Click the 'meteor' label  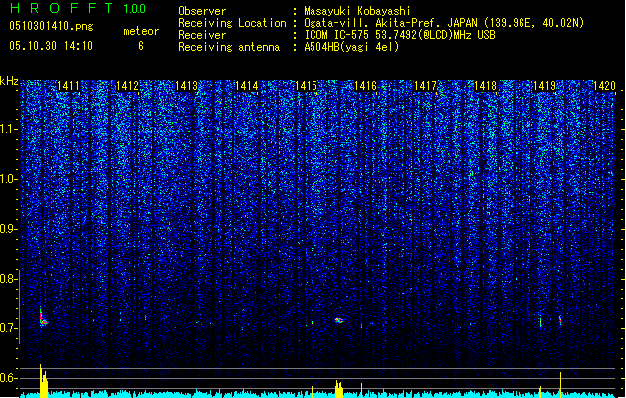(141, 31)
